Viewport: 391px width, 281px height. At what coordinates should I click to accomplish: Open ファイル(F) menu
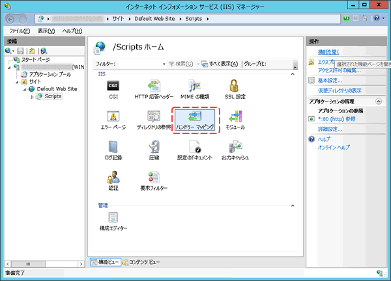tap(21, 31)
